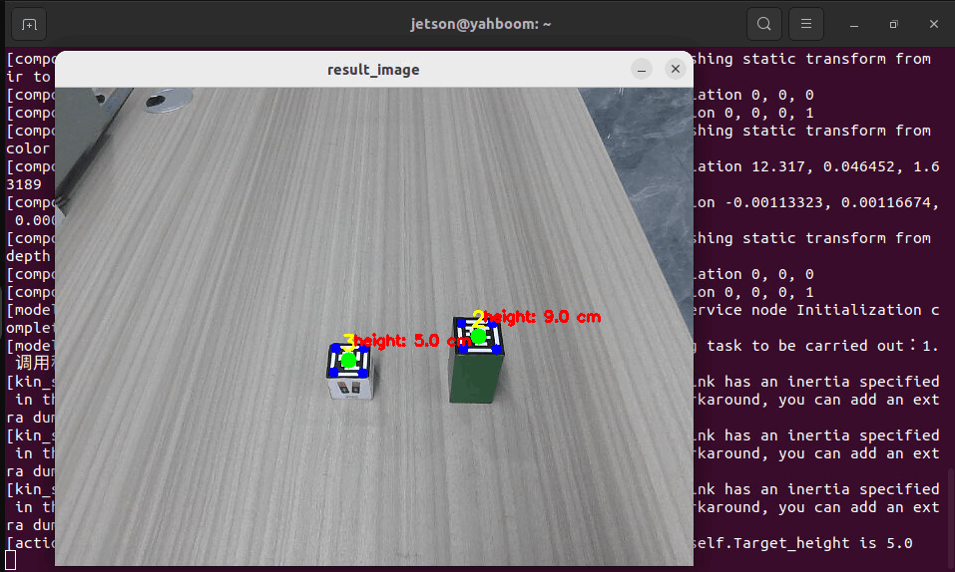Restore the terminal window size
This screenshot has width=955, height=572.
click(893, 24)
